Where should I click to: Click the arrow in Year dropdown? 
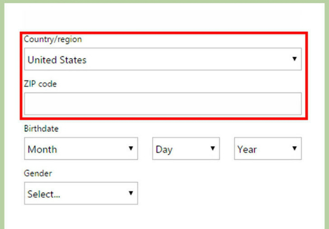coord(294,148)
